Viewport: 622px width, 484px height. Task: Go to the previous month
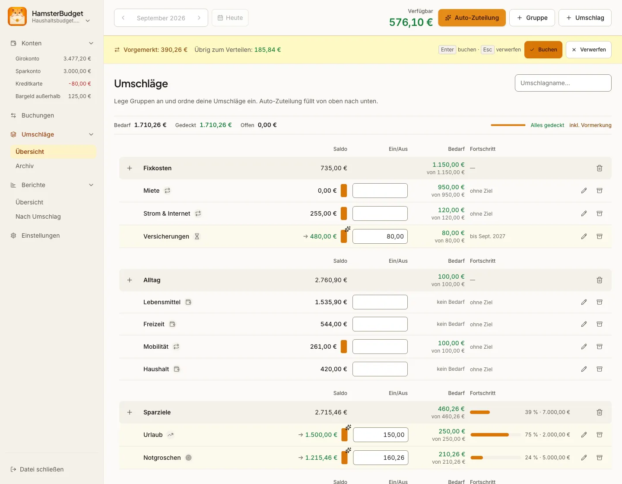[x=123, y=18]
